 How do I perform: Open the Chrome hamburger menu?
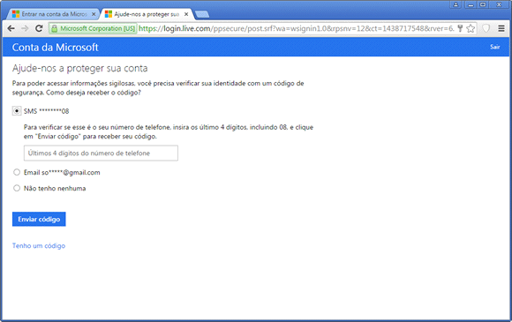[501, 29]
